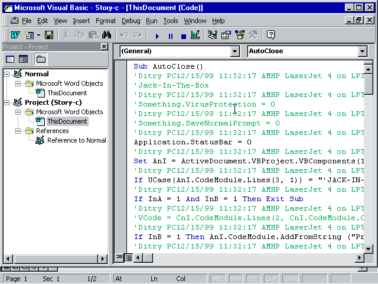
Task: Open the Object Browser icon
Action: 240,35
